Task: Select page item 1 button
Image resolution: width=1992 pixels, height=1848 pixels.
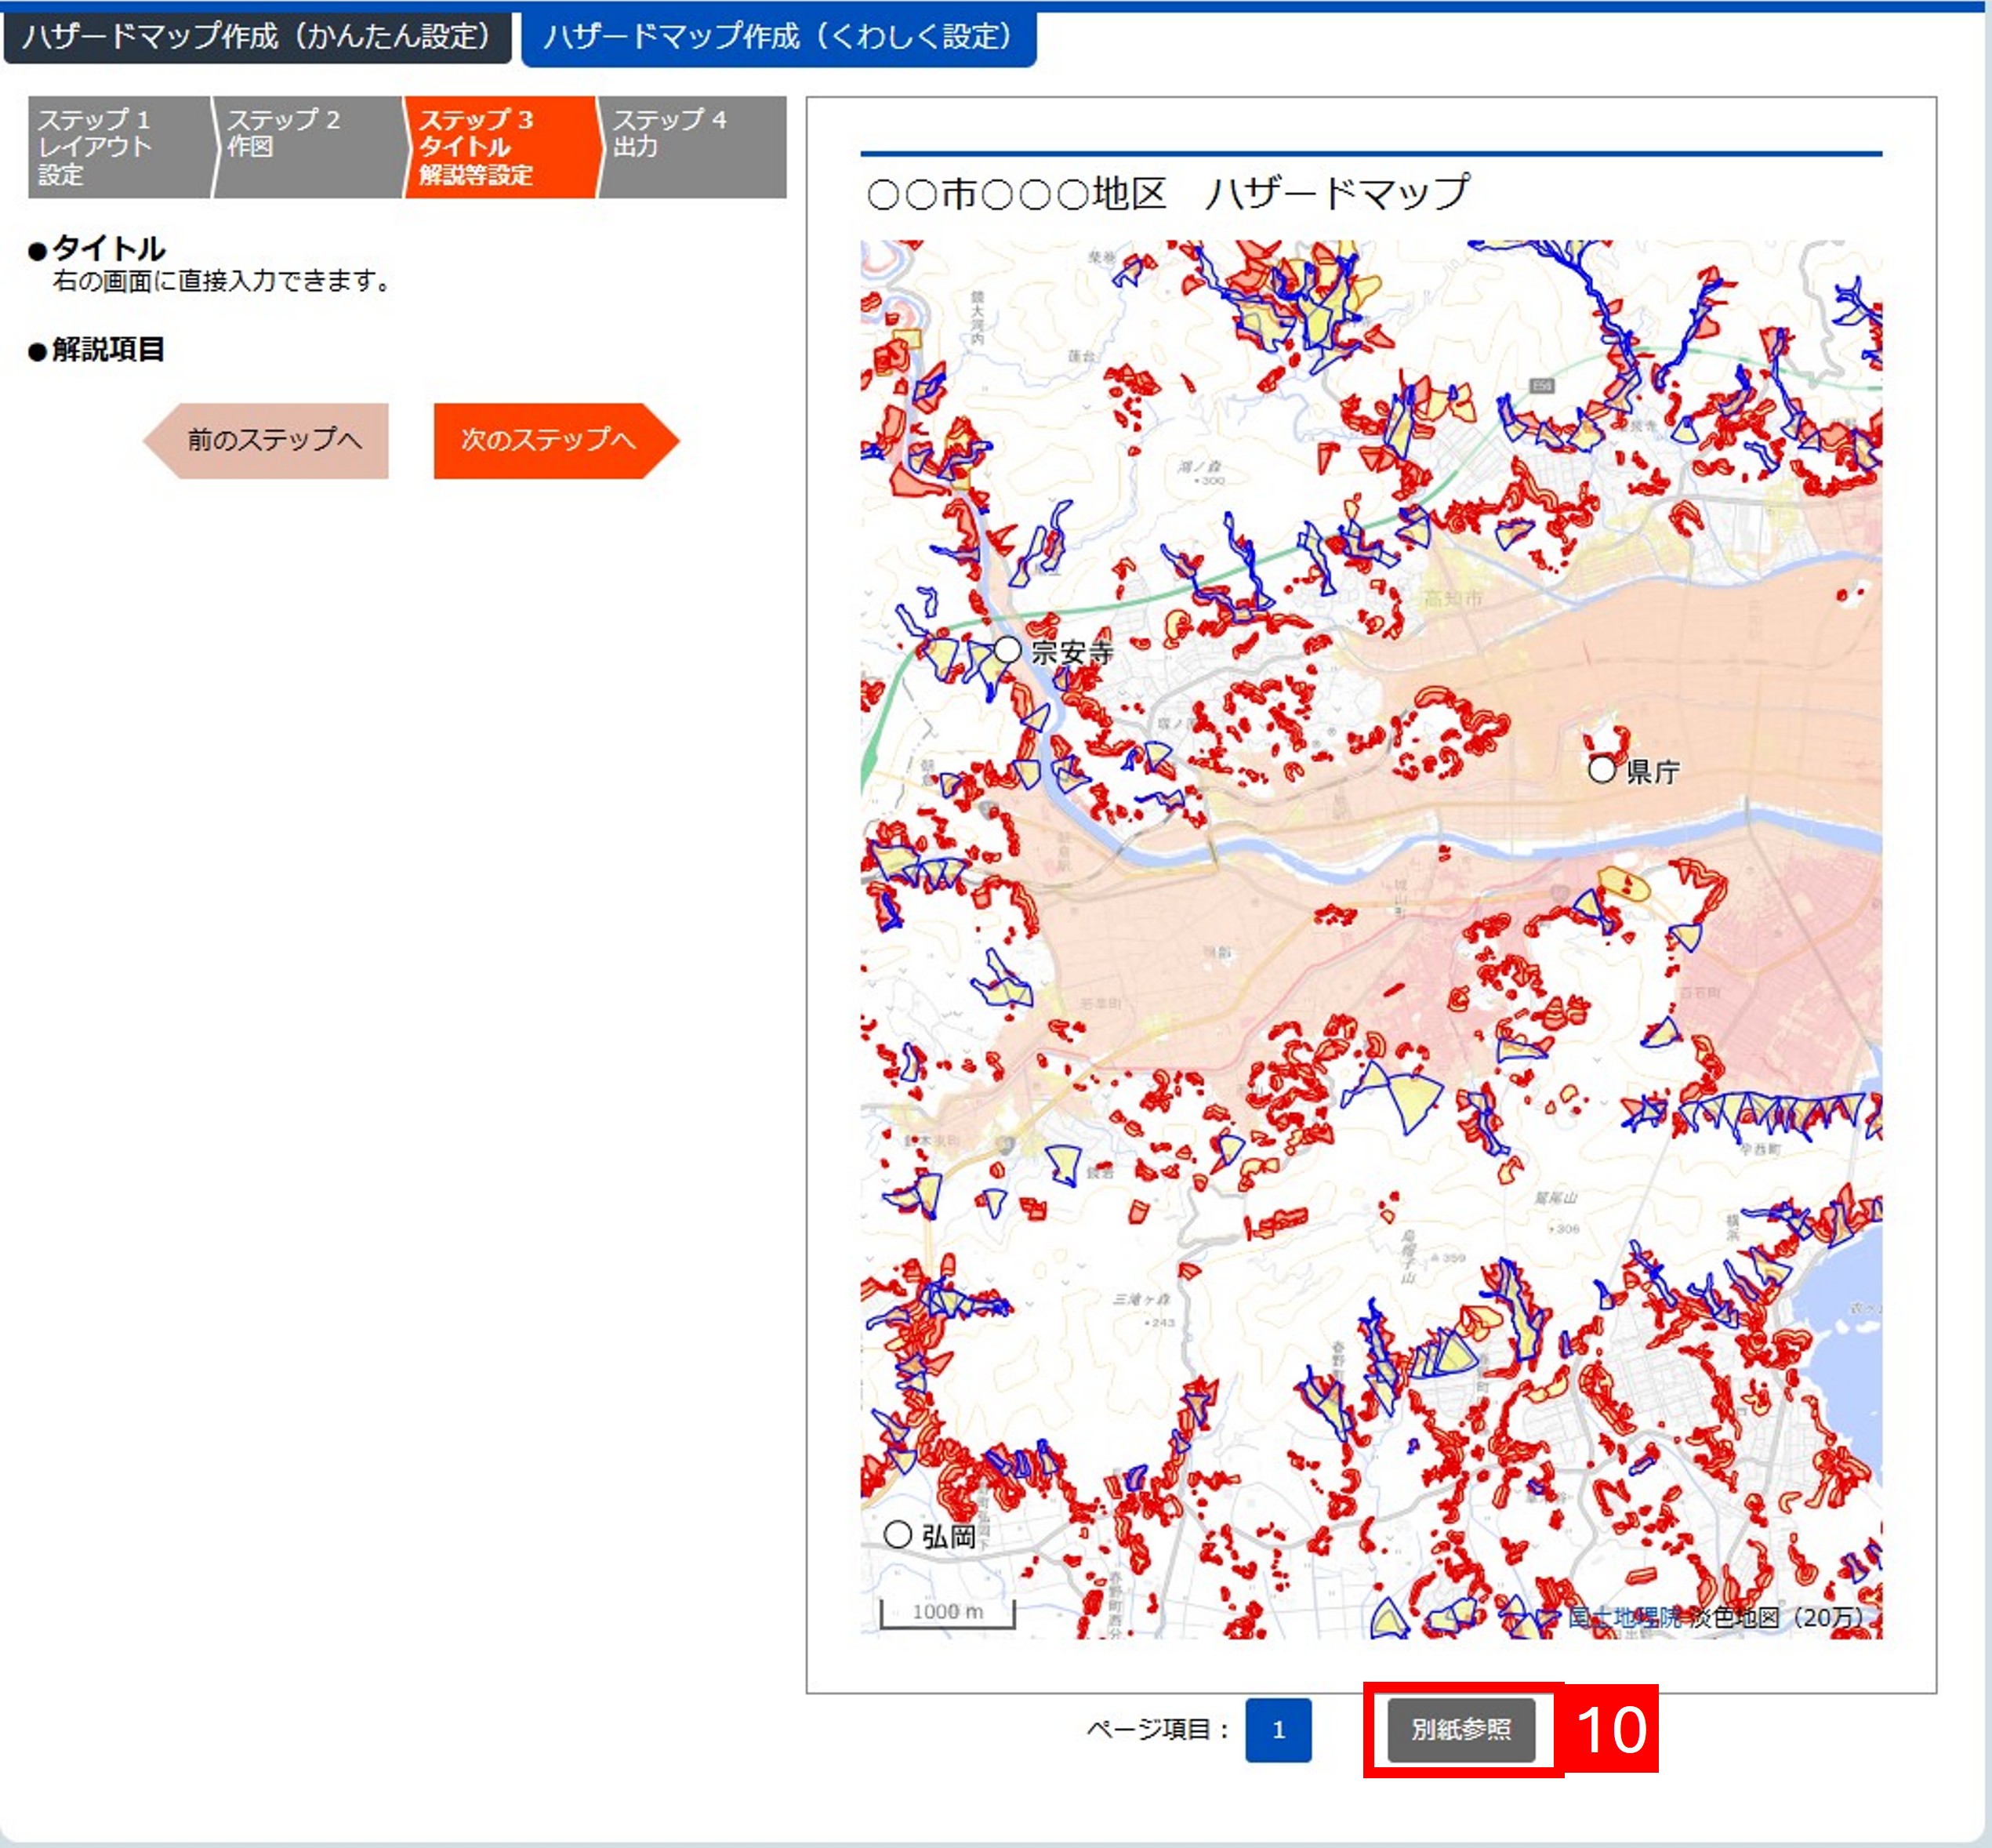Action: (x=1277, y=1729)
